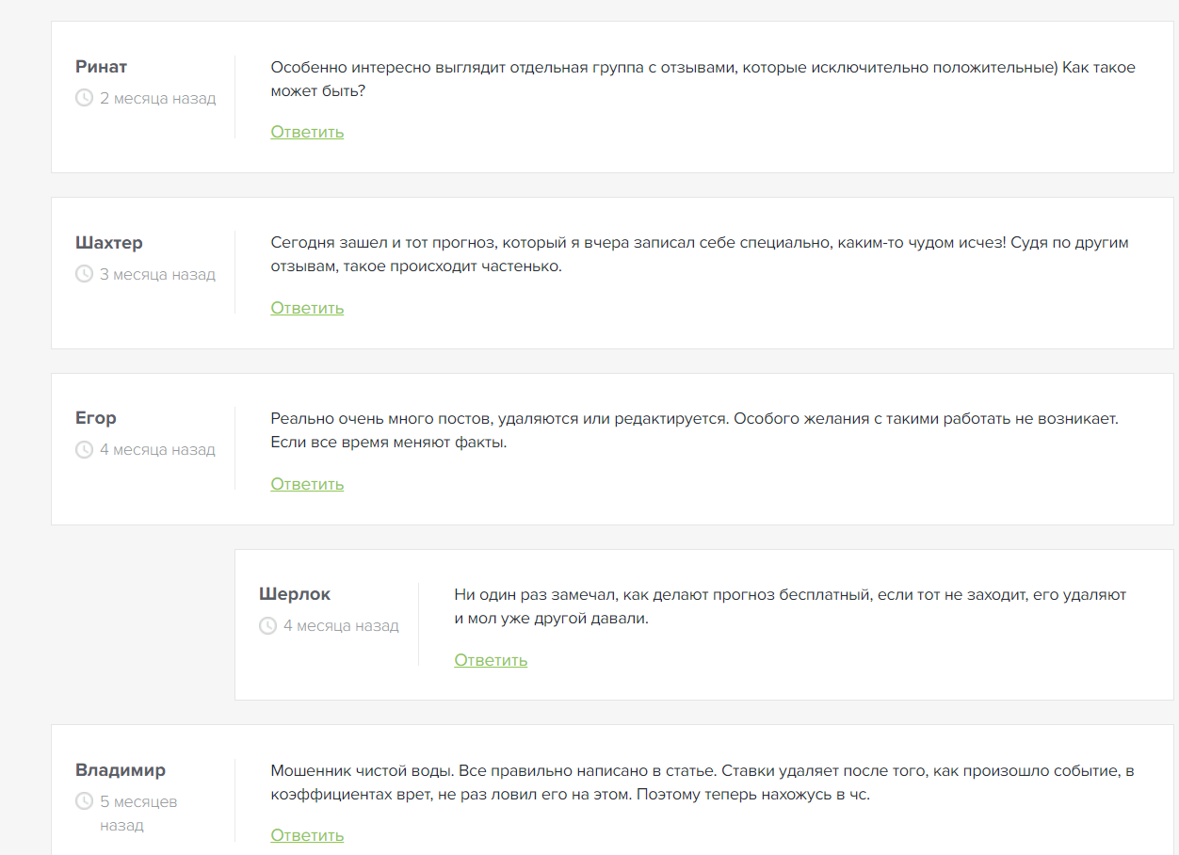Click the comment text starting 'Мошенник чистой воды'
Image resolution: width=1179 pixels, height=855 pixels.
point(702,782)
